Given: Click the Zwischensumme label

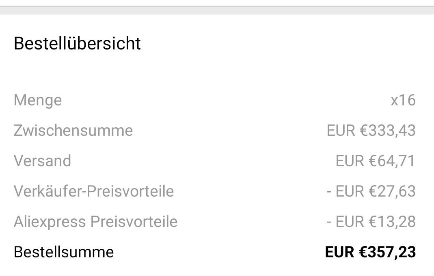Looking at the screenshot, I should click(x=73, y=131).
